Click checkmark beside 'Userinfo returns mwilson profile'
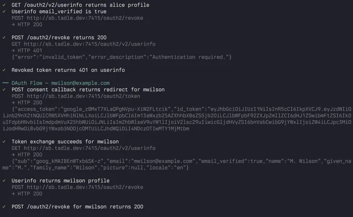This screenshot has height=217, width=353. click(x=4, y=180)
